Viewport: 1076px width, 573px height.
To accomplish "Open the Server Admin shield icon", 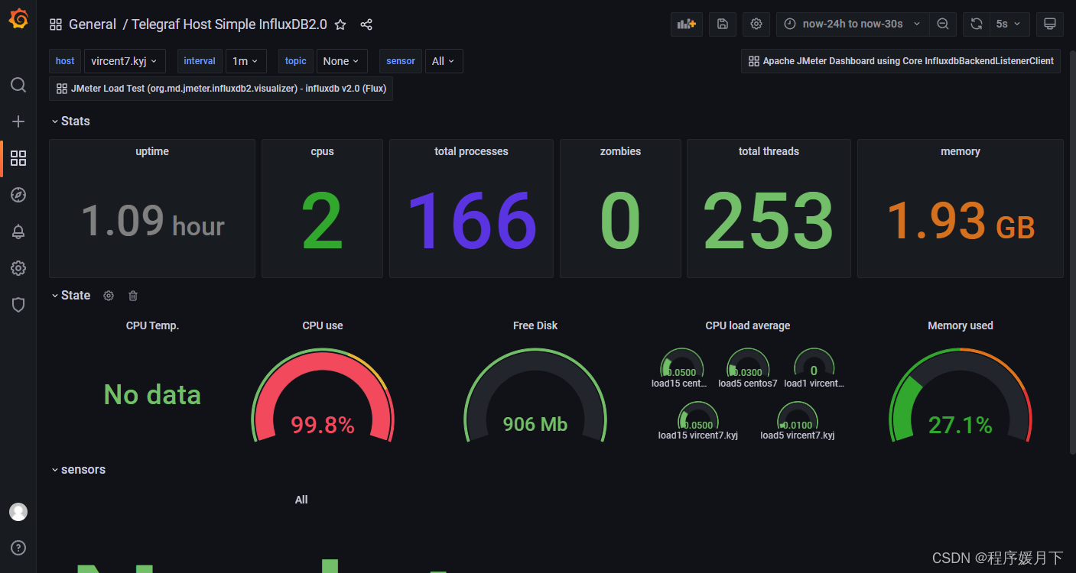I will click(x=18, y=305).
